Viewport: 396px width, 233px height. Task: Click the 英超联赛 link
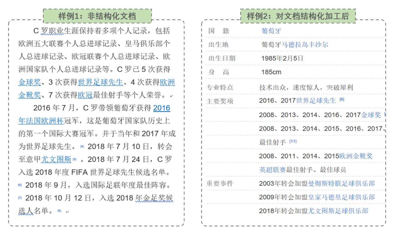pos(272,170)
